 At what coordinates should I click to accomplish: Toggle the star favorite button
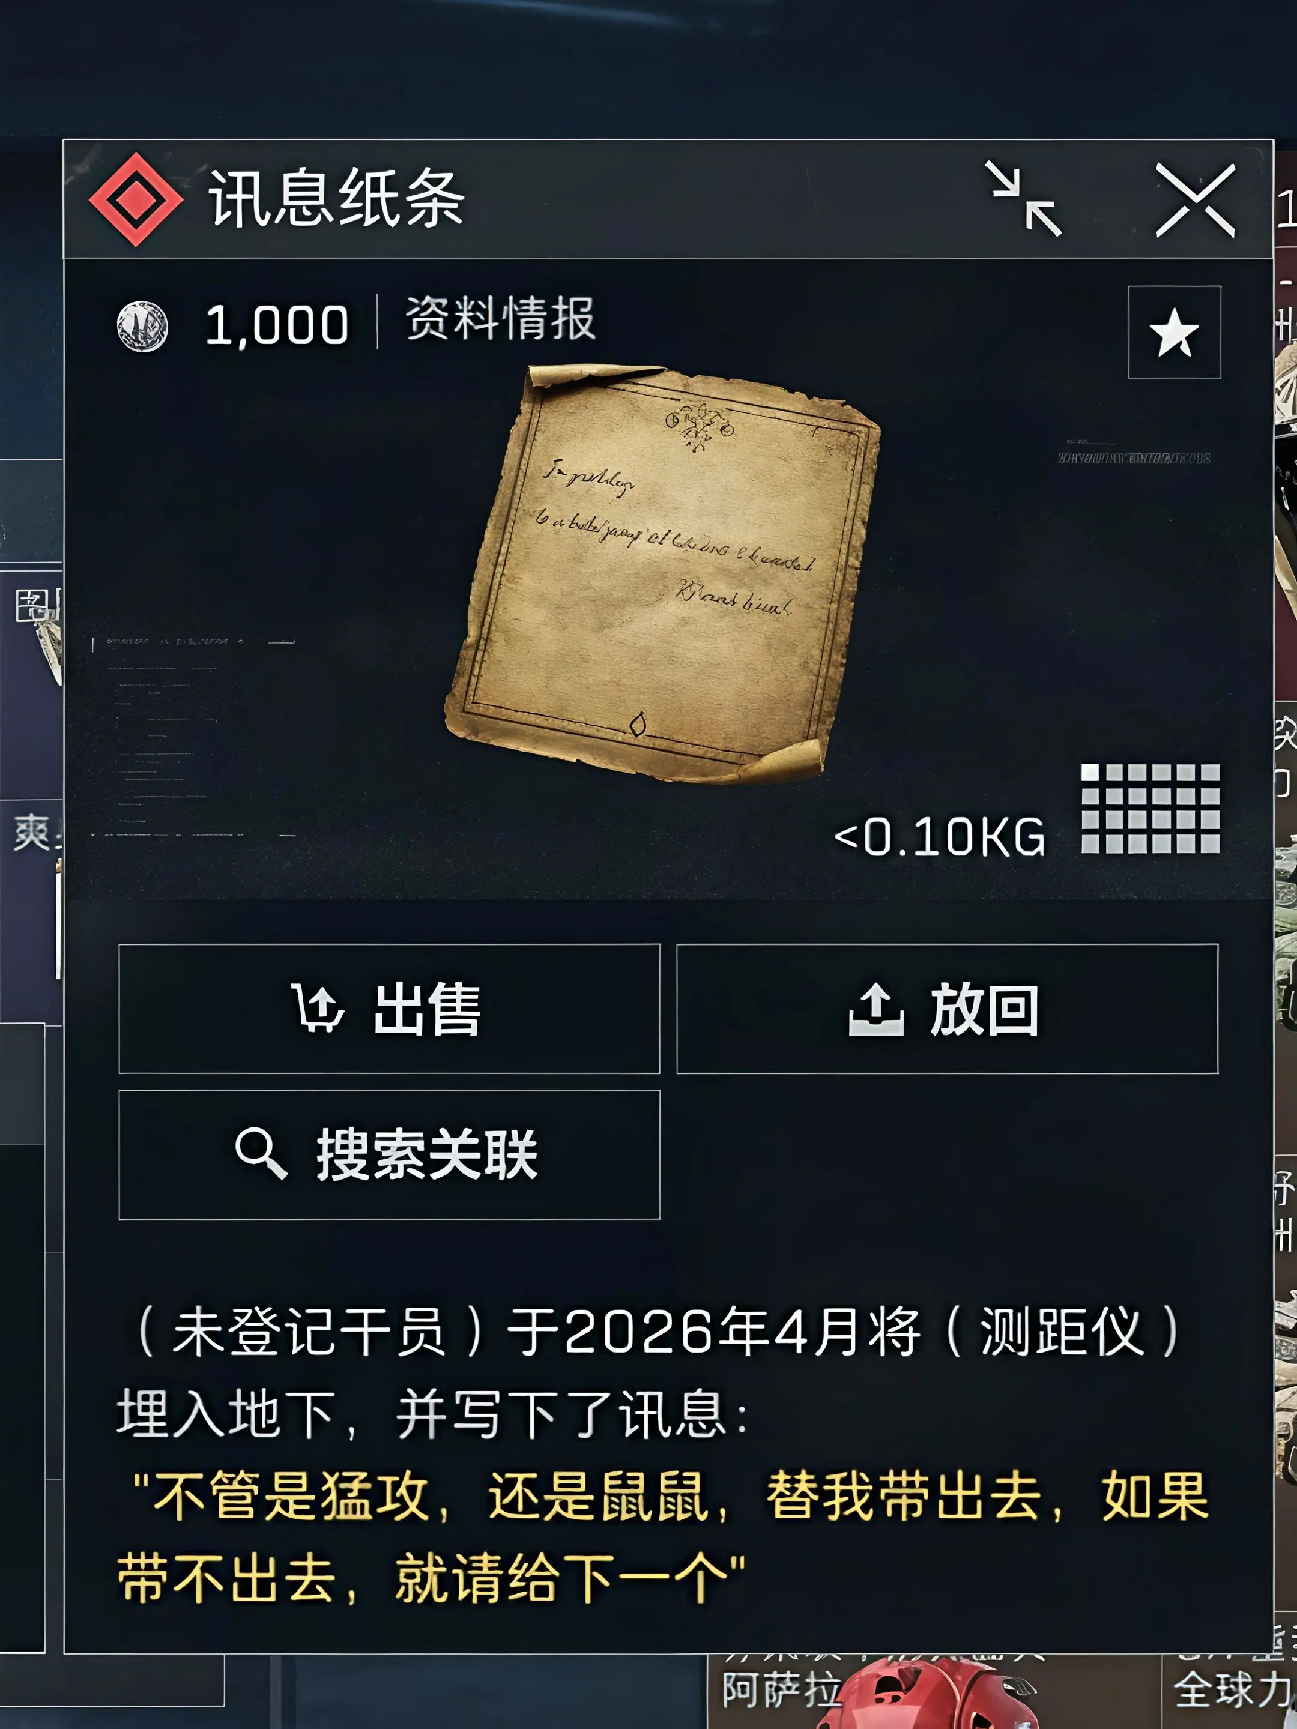coord(1175,332)
